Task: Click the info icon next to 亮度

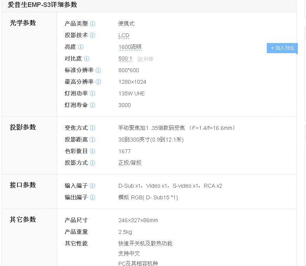Action: tap(81, 47)
